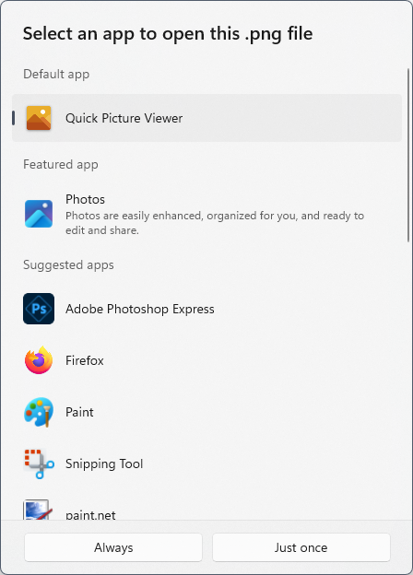Select the paint.net text label
Image resolution: width=413 pixels, height=575 pixels.
(x=90, y=514)
